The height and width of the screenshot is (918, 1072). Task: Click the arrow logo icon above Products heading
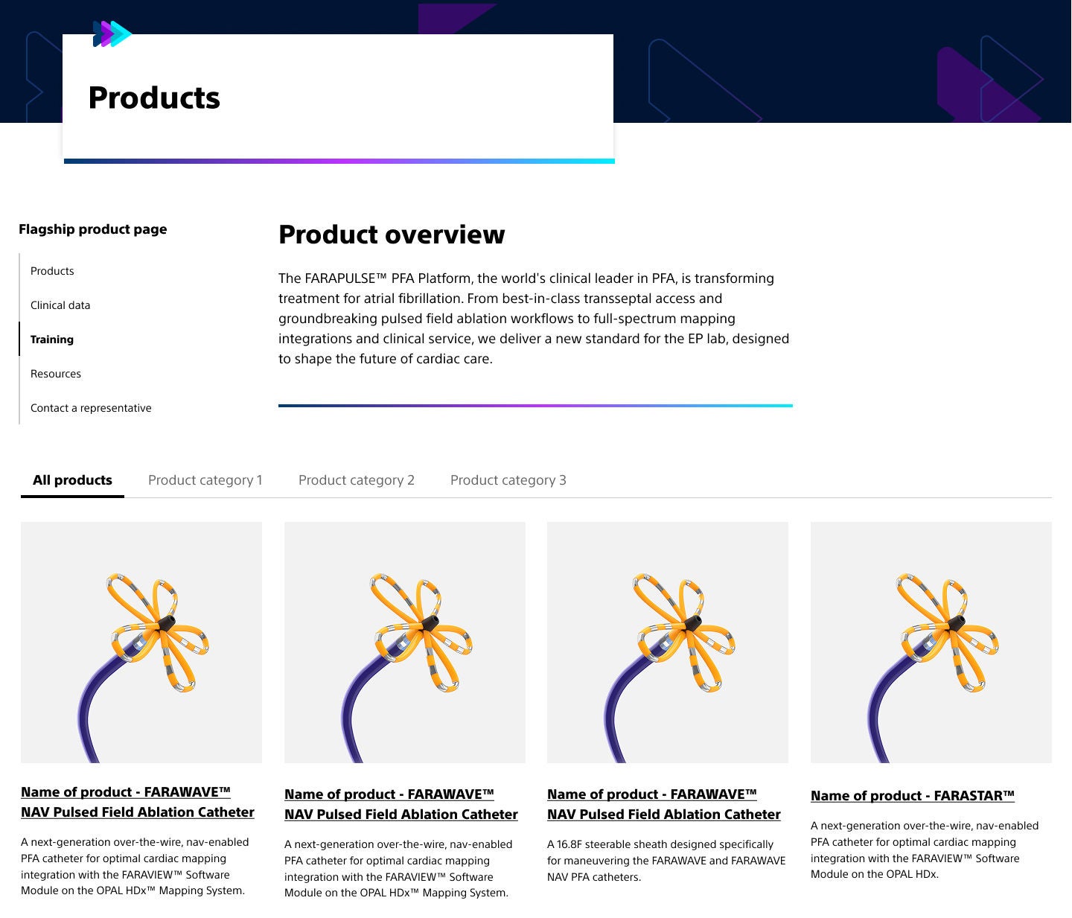pos(112,33)
